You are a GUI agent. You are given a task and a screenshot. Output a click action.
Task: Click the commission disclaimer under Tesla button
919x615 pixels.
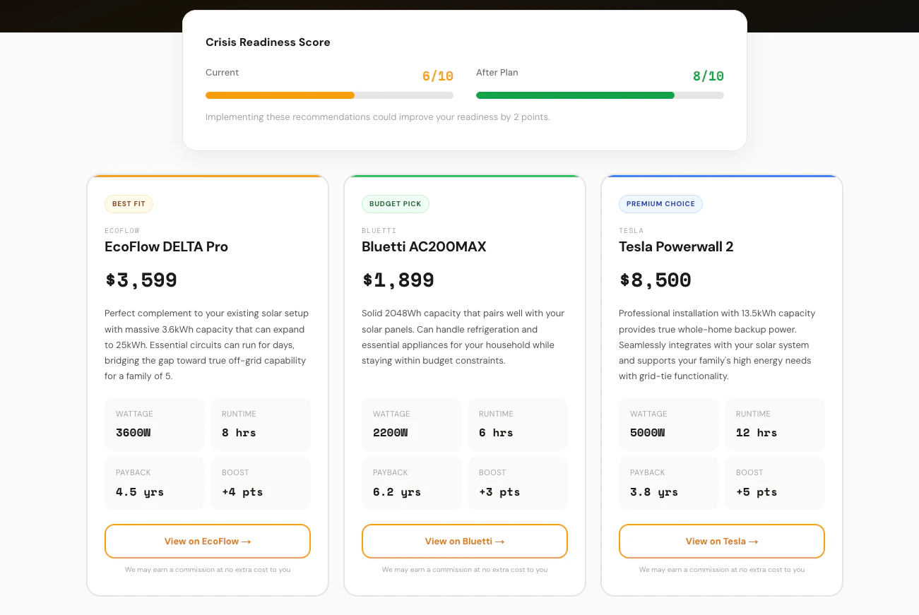pyautogui.click(x=722, y=570)
